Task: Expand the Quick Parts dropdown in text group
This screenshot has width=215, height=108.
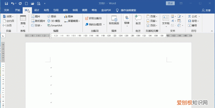Action: (x=175, y=17)
